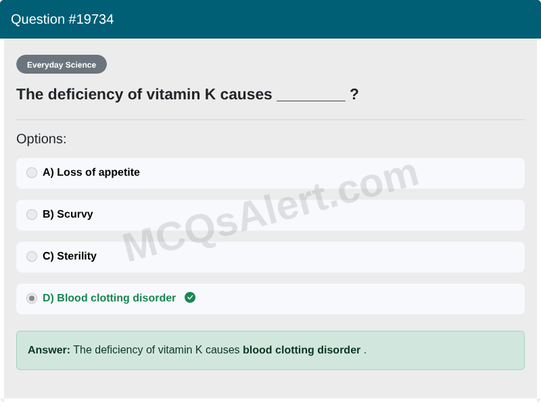The width and height of the screenshot is (541, 419).
Task: Click option text C) Sterility
Action: (x=70, y=256)
